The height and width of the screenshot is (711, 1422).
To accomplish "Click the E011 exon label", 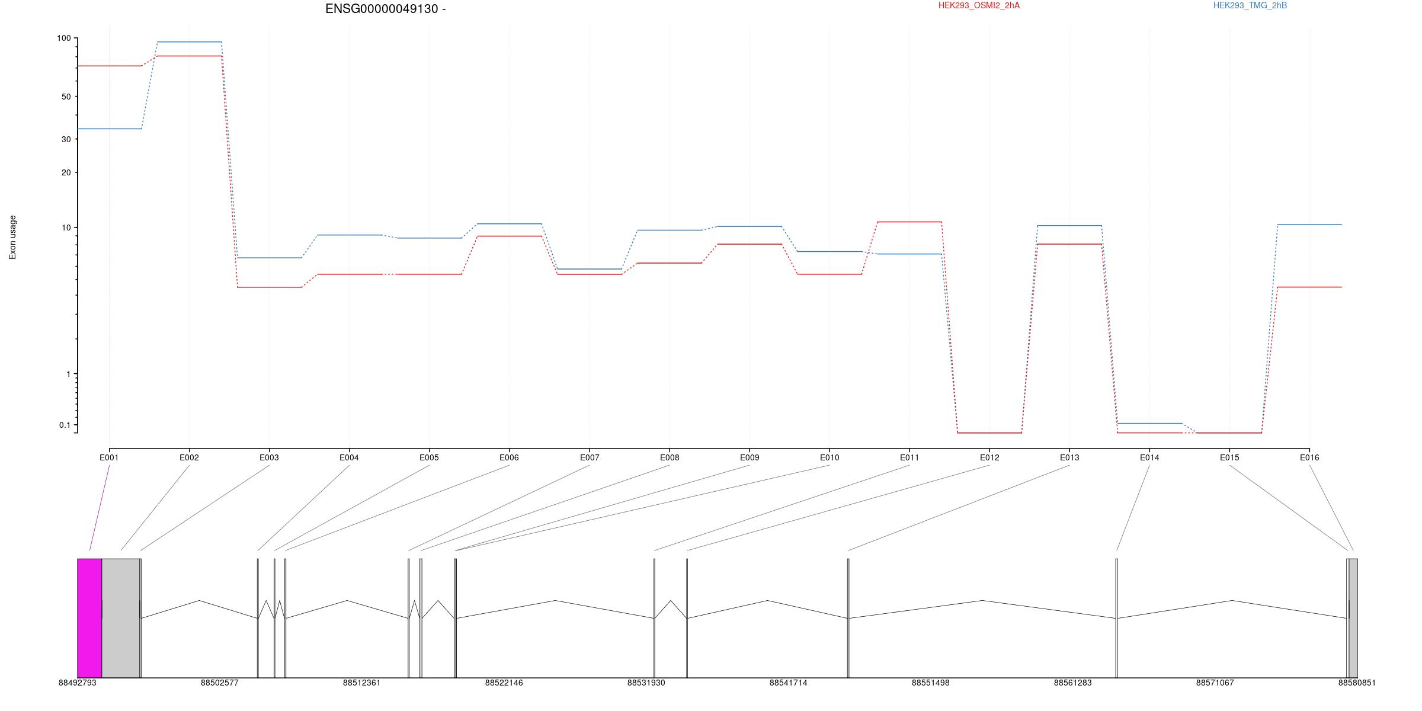I will tap(909, 457).
